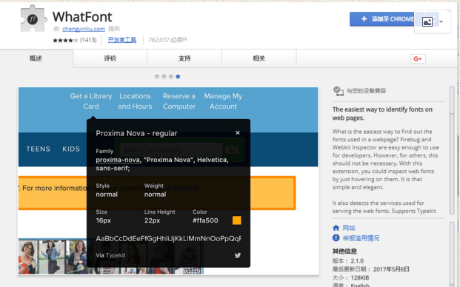Click the orange #ffa500 color swatch

point(237,220)
